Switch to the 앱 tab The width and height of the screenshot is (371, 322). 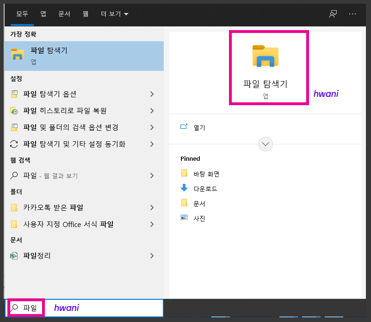pos(43,14)
